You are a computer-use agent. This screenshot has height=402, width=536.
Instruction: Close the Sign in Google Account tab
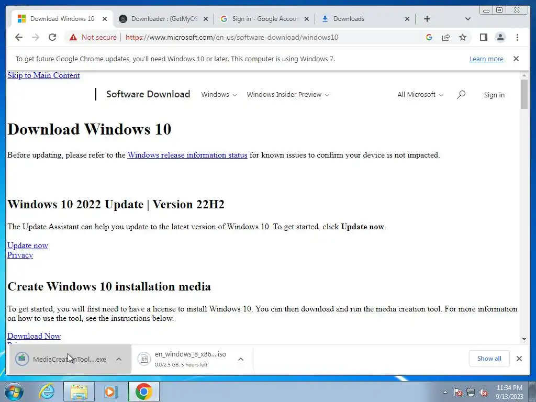pos(307,19)
